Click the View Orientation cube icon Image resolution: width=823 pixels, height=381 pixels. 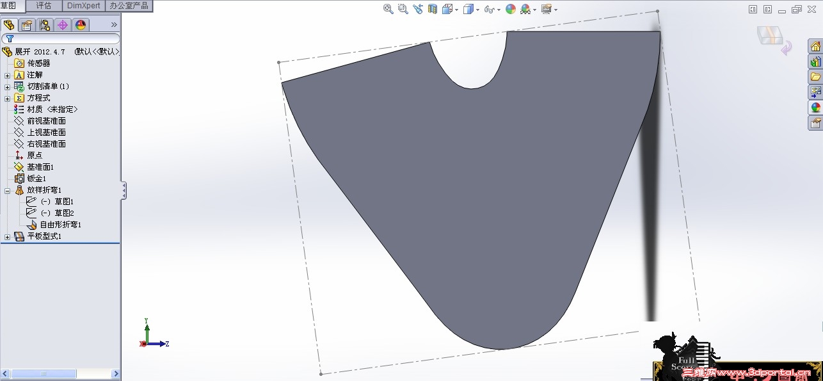pos(447,9)
